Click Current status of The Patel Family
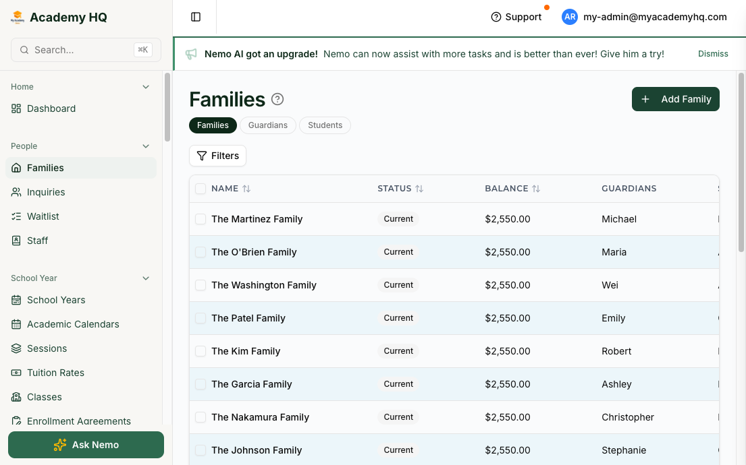This screenshot has width=746, height=465. coord(398,318)
